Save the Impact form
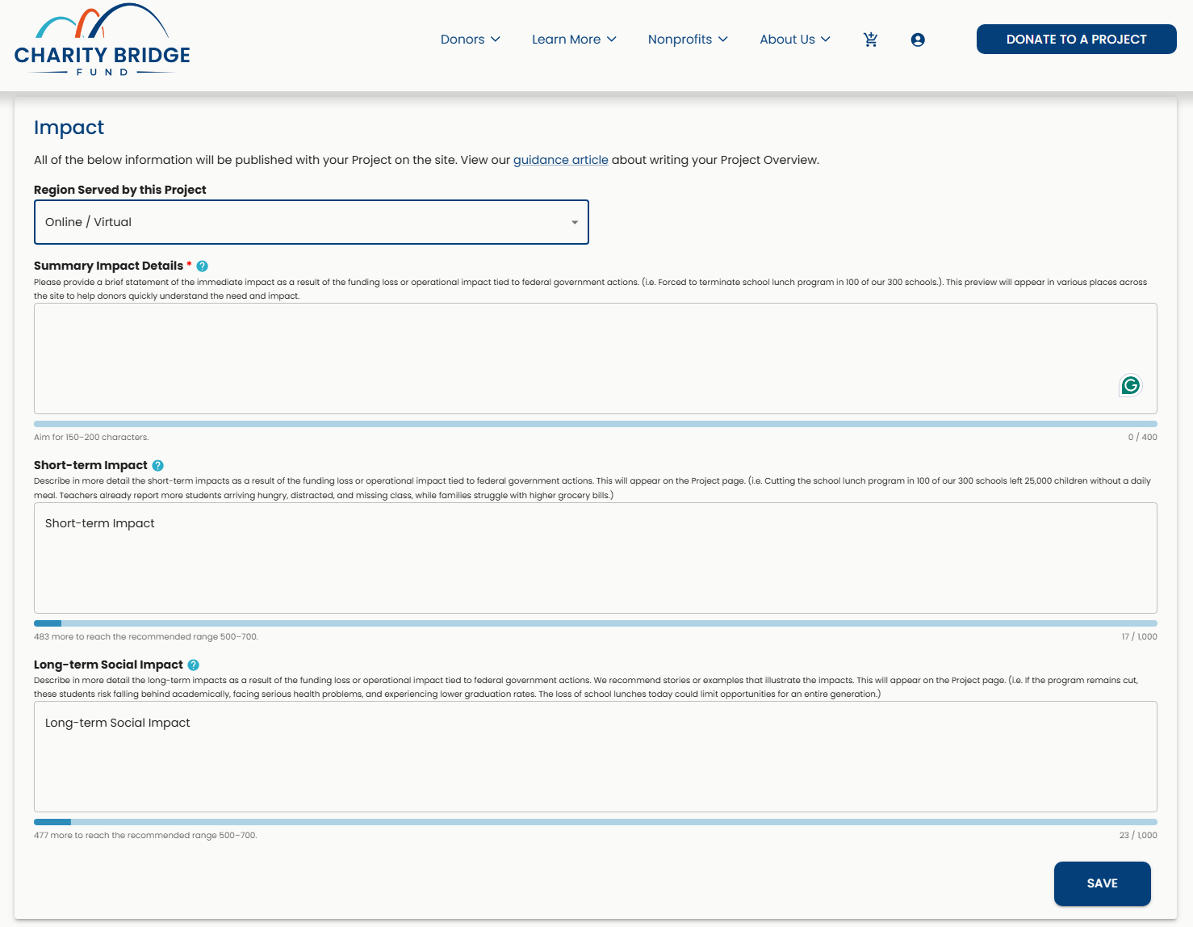The height and width of the screenshot is (927, 1193). coord(1103,883)
